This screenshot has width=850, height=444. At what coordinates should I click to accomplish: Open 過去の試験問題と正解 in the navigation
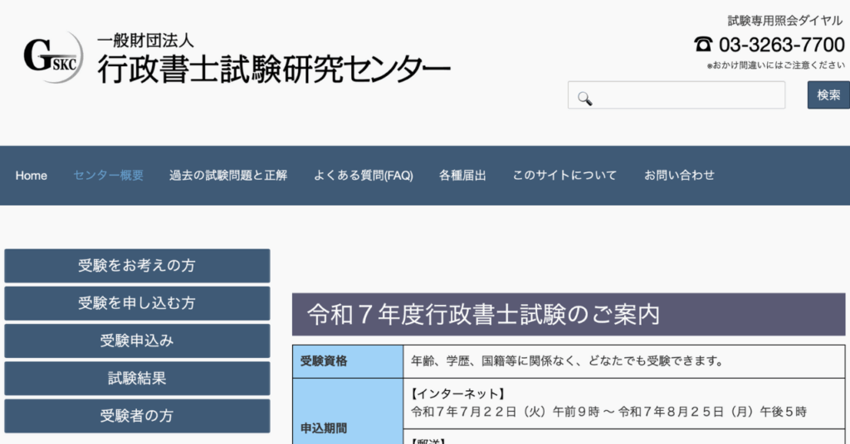228,176
